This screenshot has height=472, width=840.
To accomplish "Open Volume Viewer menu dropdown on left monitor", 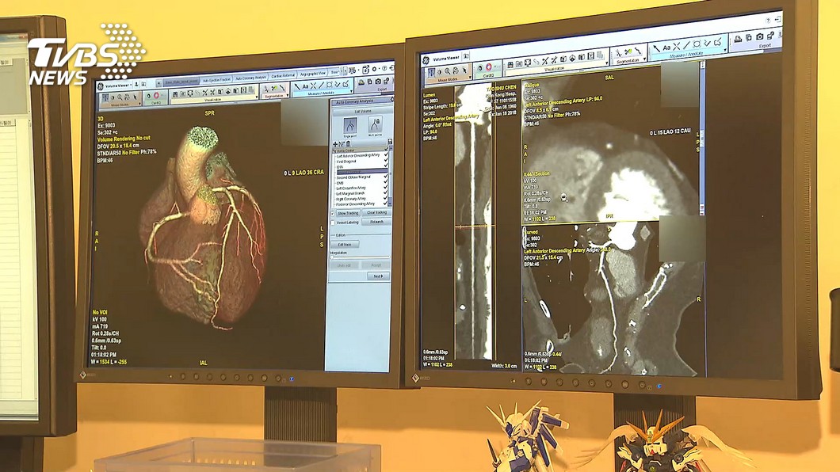I will (131, 85).
